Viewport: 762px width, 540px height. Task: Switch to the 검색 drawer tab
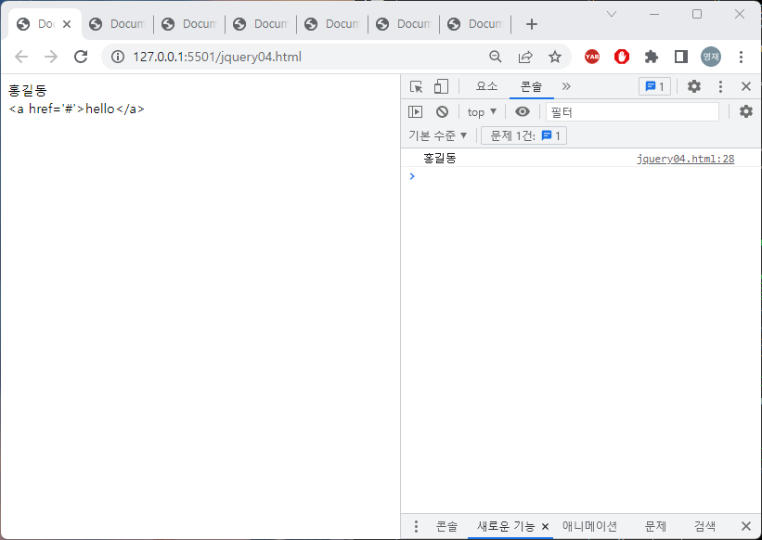click(x=704, y=526)
